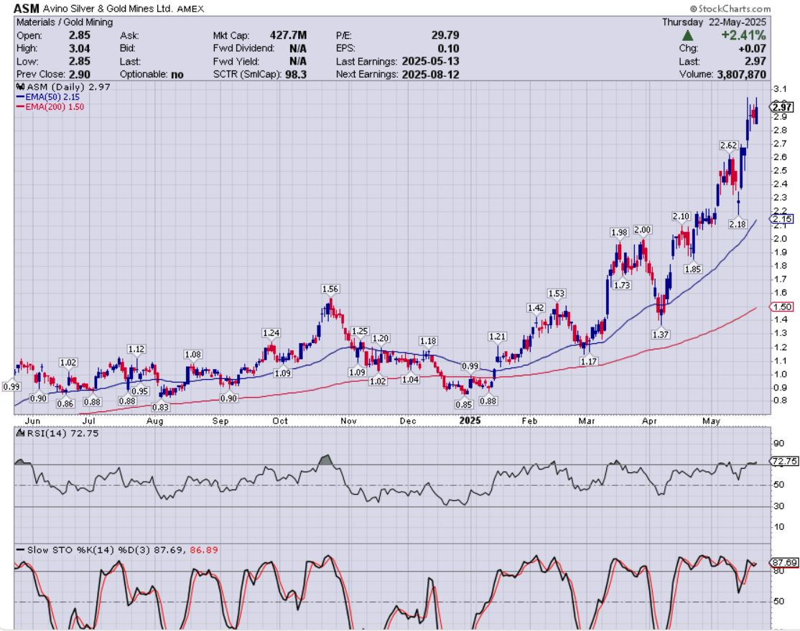Viewport: 800px width, 631px height.
Task: Click the 1.18 label in December
Action: pyautogui.click(x=428, y=341)
